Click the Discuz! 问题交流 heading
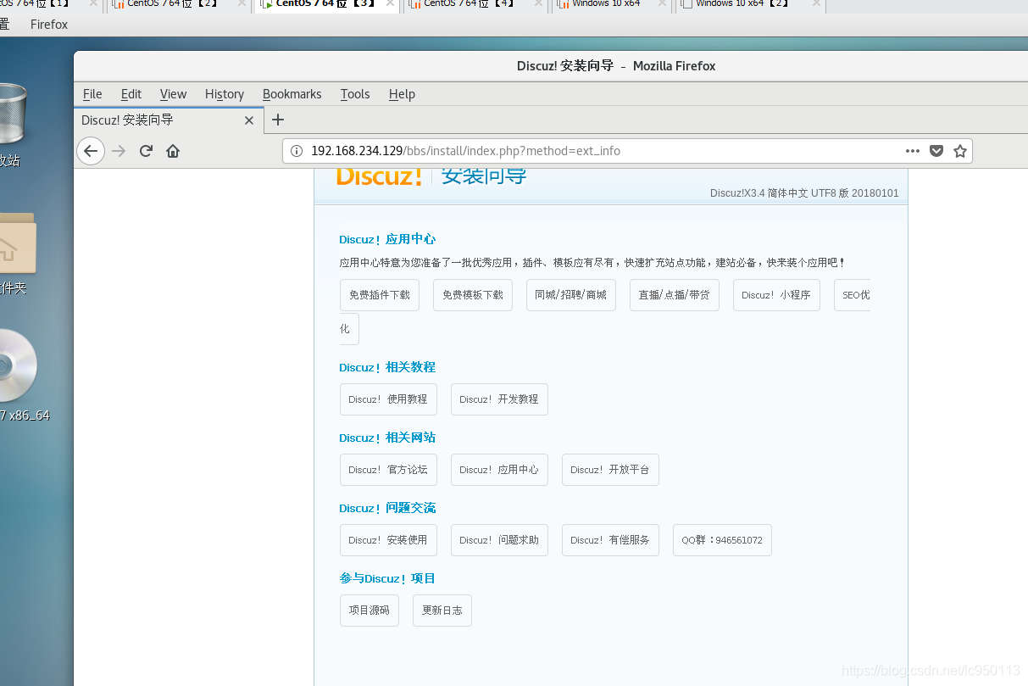This screenshot has width=1028, height=686. coord(387,508)
